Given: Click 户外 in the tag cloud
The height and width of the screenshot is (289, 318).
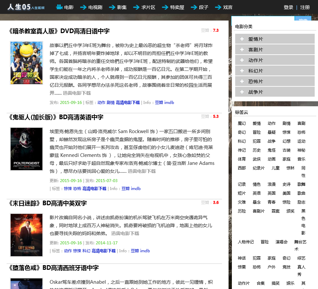Looking at the screenshot, I should point(272,267).
